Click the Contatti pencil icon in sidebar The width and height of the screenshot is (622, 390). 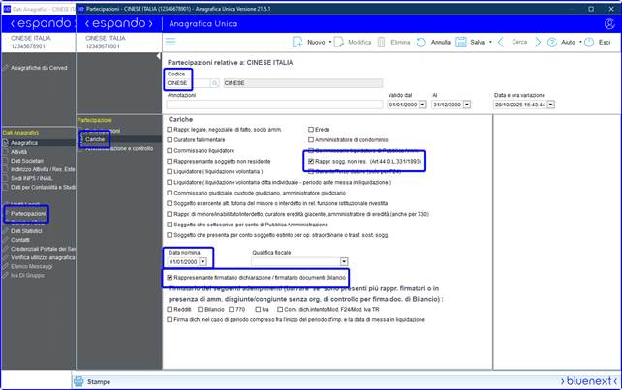(x=5, y=240)
